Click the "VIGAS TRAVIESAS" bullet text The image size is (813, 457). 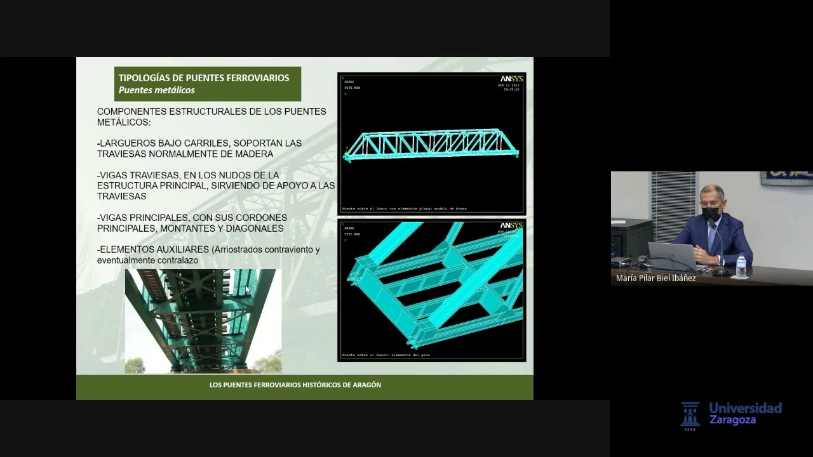216,185
